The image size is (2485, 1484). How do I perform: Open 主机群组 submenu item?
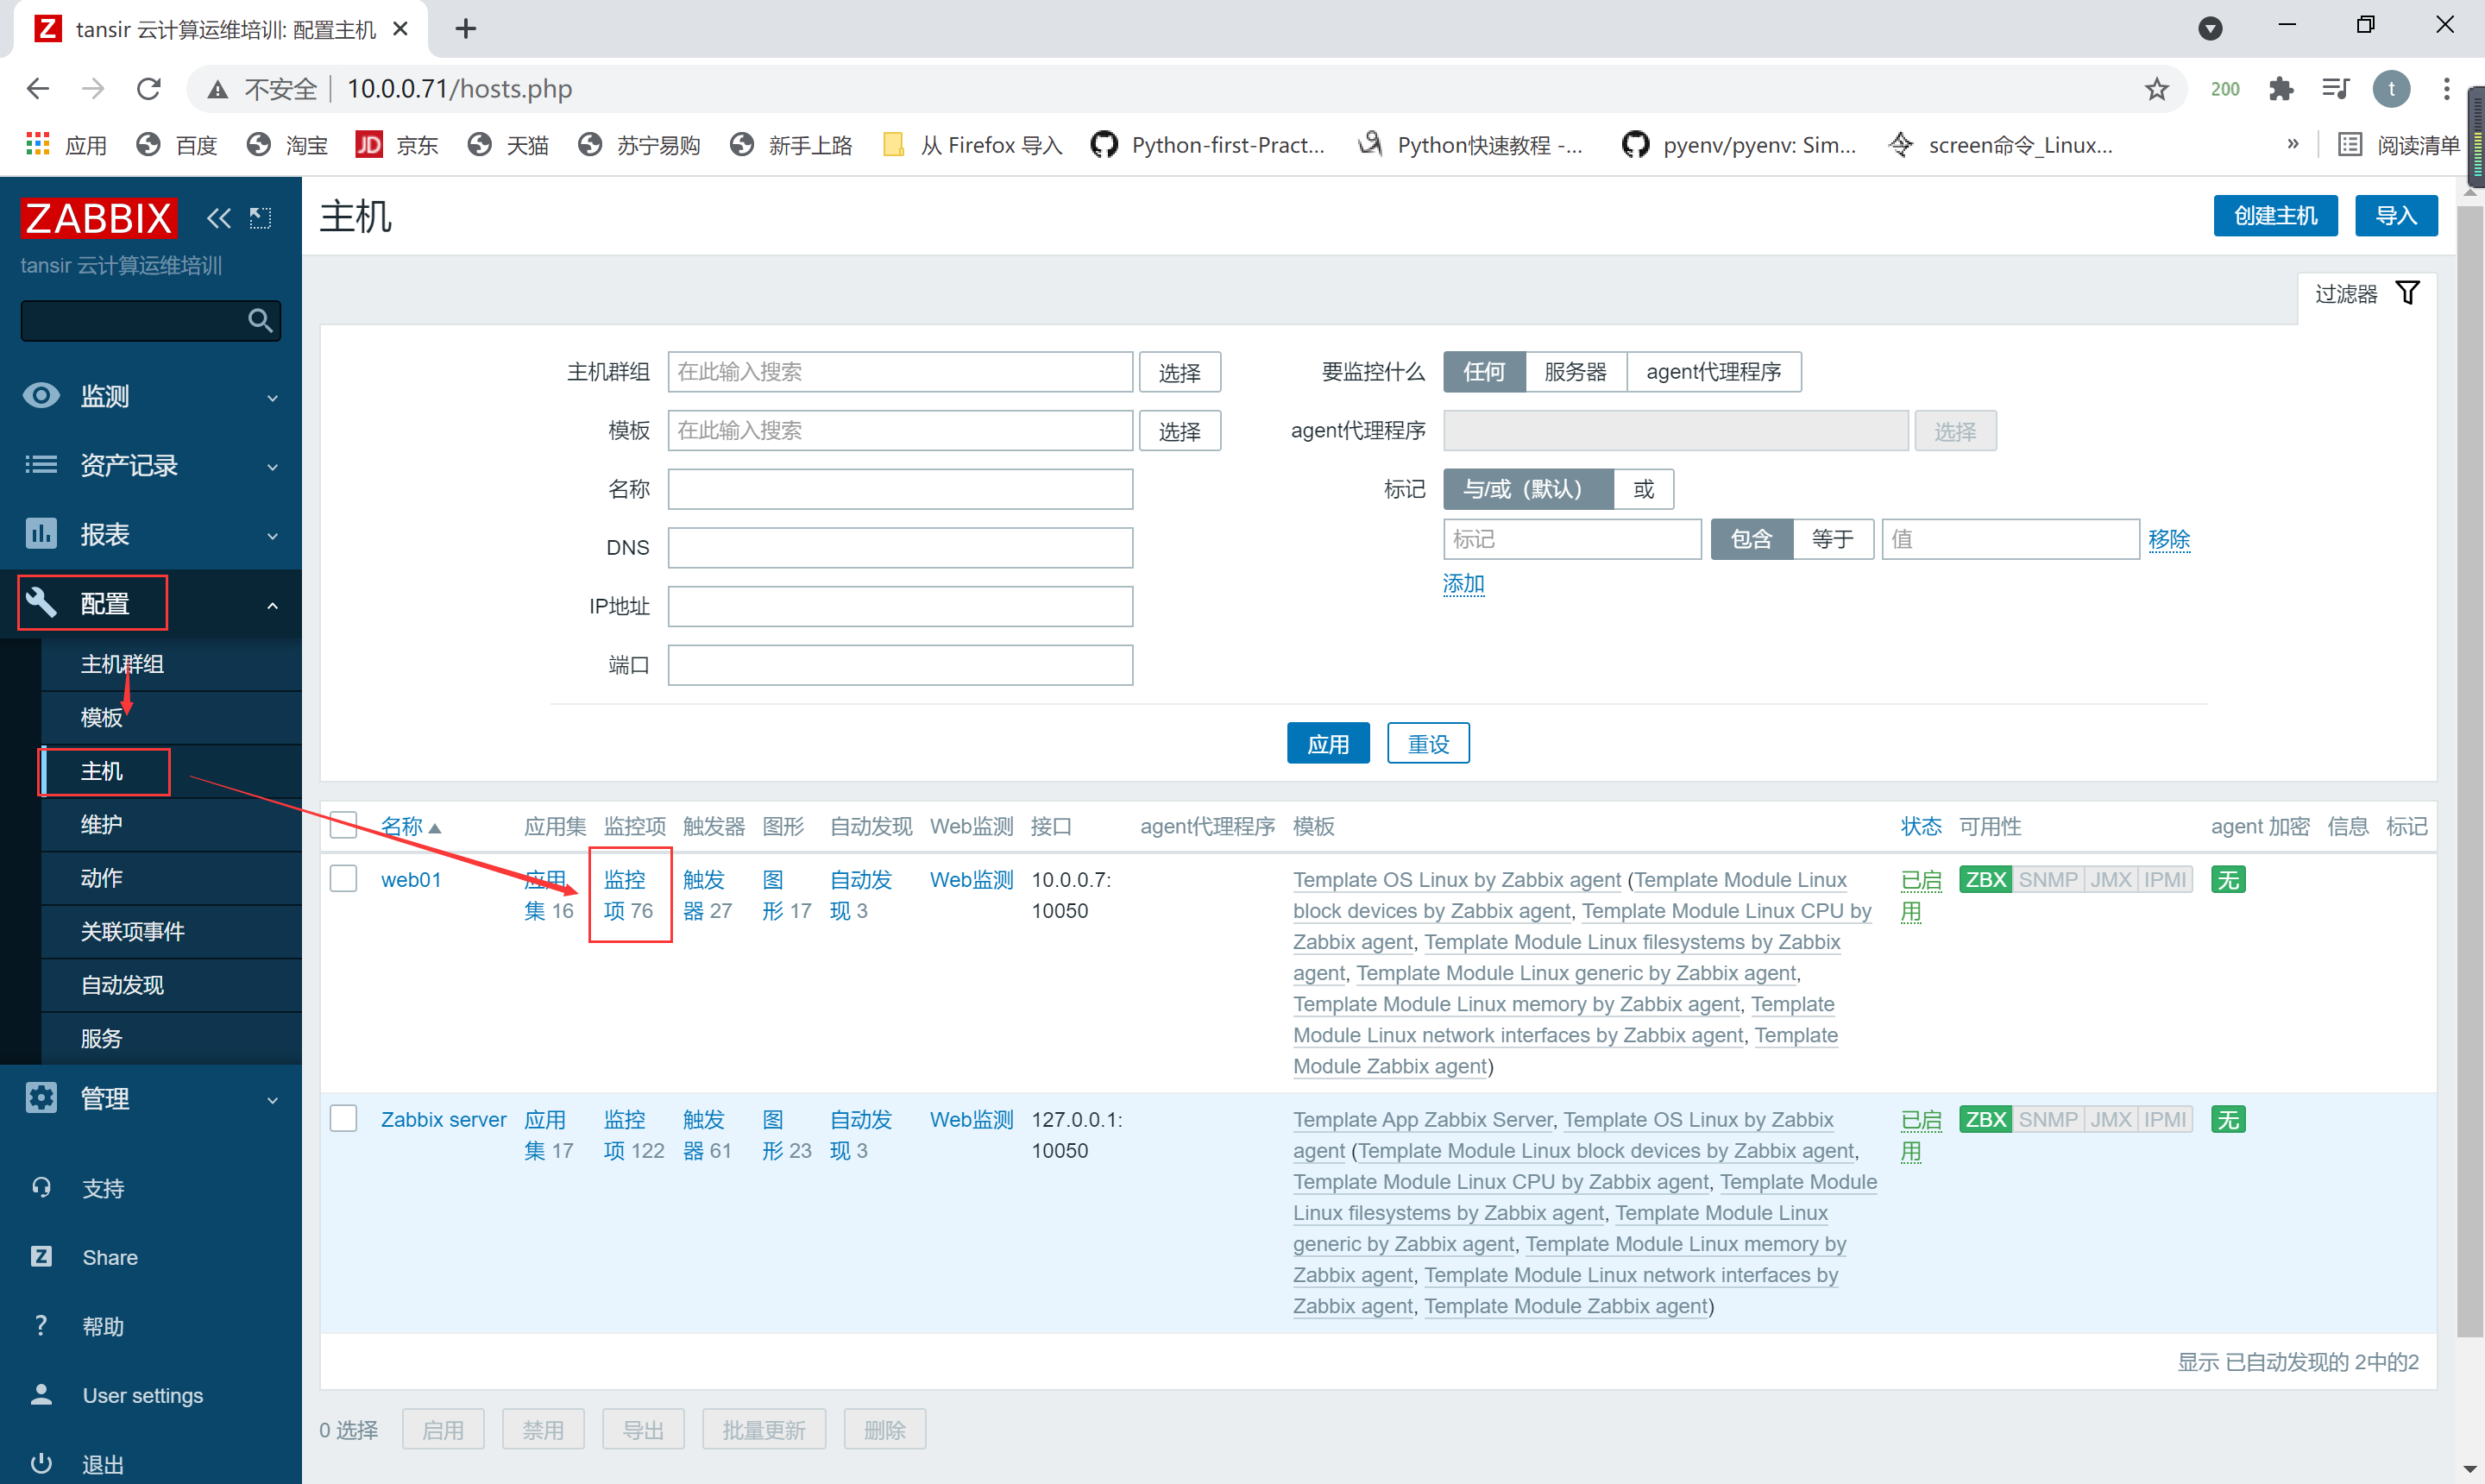(x=171, y=664)
